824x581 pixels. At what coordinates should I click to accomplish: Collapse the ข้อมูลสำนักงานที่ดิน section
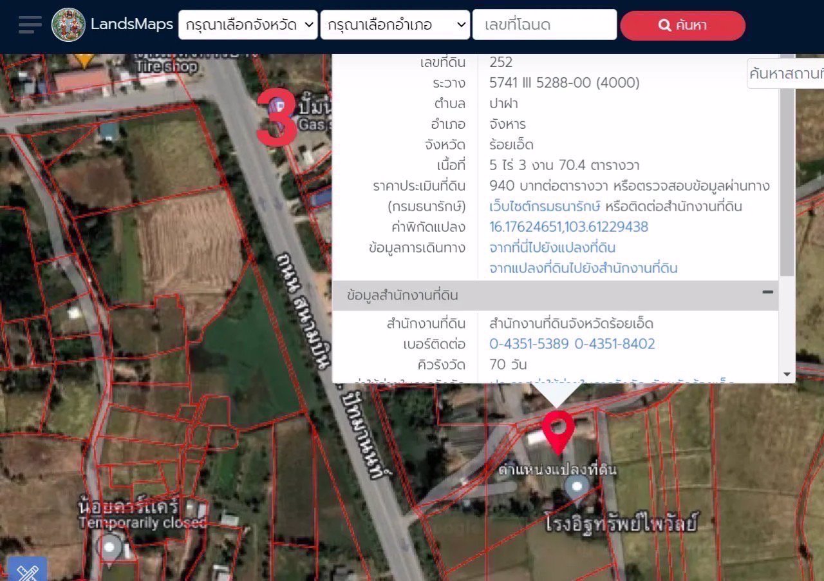[x=767, y=292]
